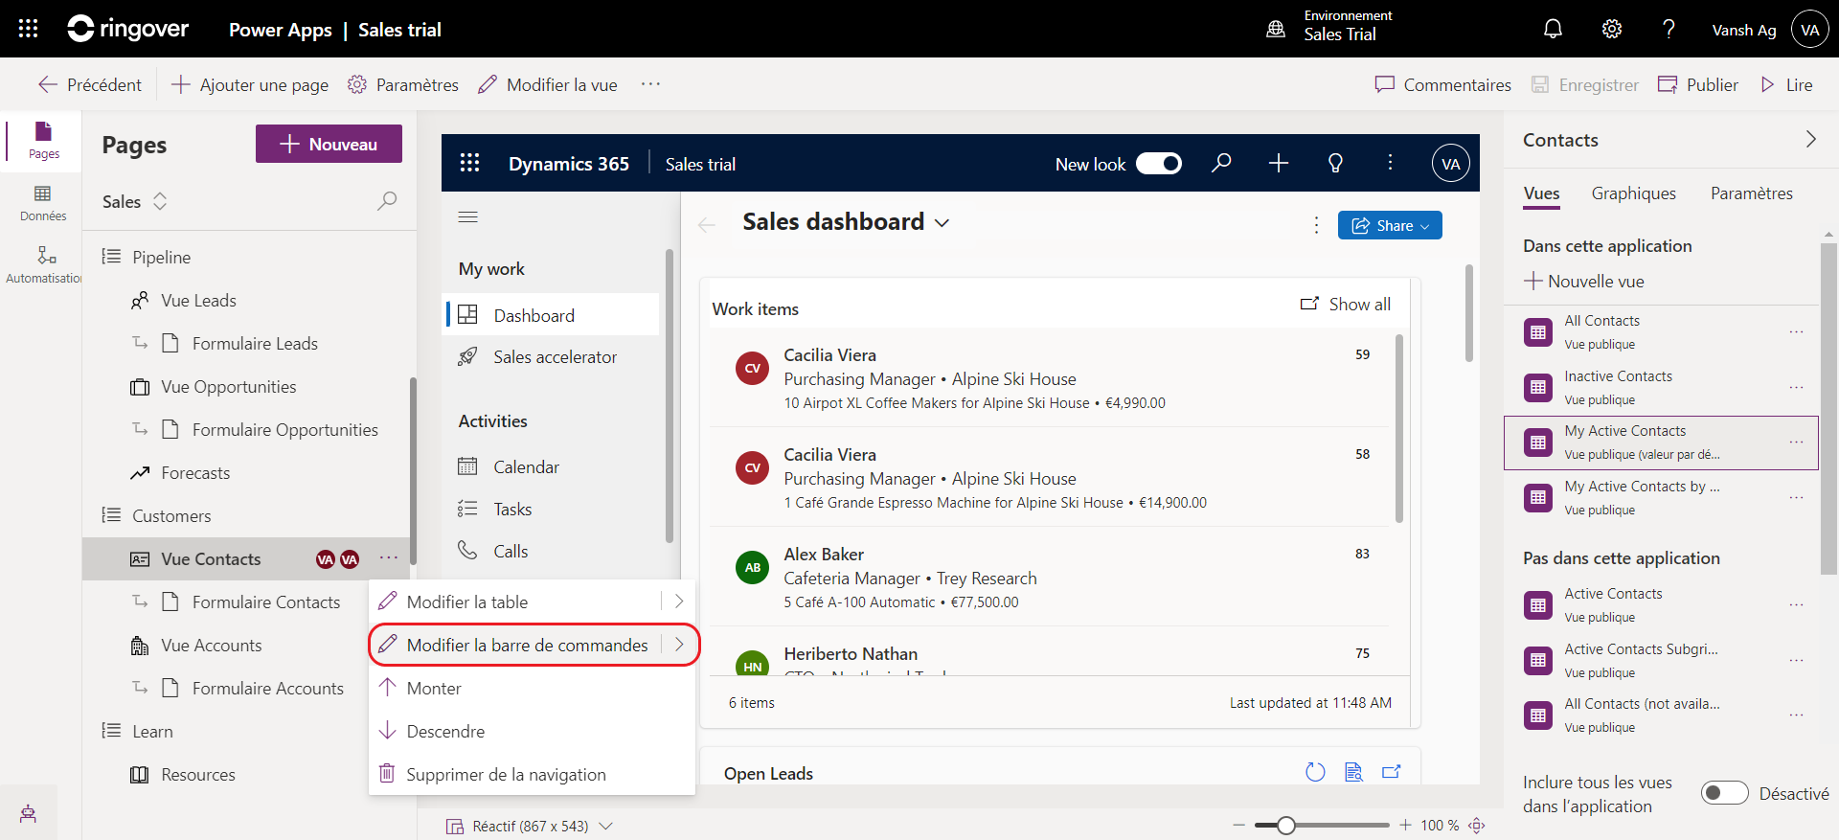Click the Nouveau button
The height and width of the screenshot is (840, 1839).
[x=329, y=144]
